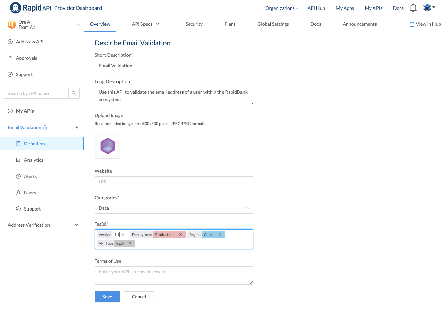Remove the API Type REST tag
This screenshot has height=311, width=444.
point(130,243)
